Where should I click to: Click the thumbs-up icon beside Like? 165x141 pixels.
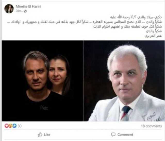(40, 135)
